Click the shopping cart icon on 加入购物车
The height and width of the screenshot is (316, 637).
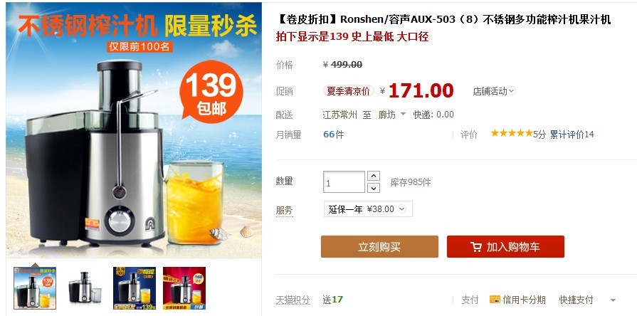pos(475,247)
